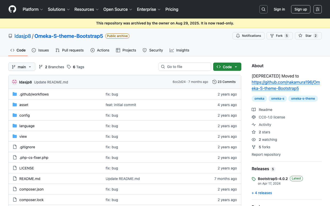Expand the green Code dropdown
The image size is (330, 206).
pyautogui.click(x=235, y=67)
